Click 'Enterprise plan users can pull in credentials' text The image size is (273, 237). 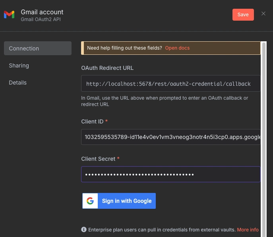point(162,230)
